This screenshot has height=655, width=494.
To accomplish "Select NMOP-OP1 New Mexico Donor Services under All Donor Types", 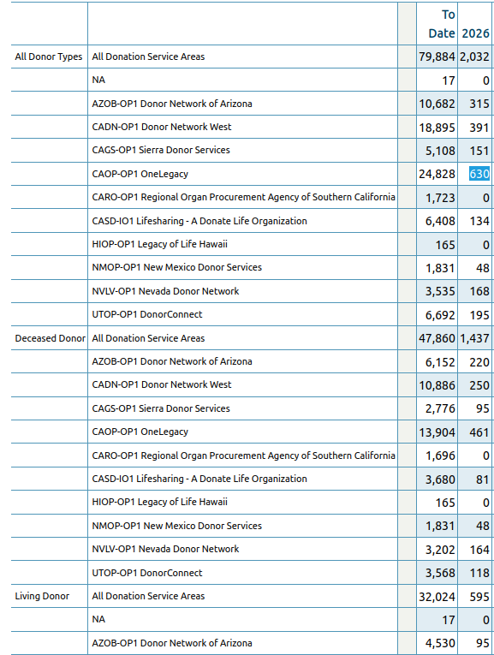I will point(176,267).
